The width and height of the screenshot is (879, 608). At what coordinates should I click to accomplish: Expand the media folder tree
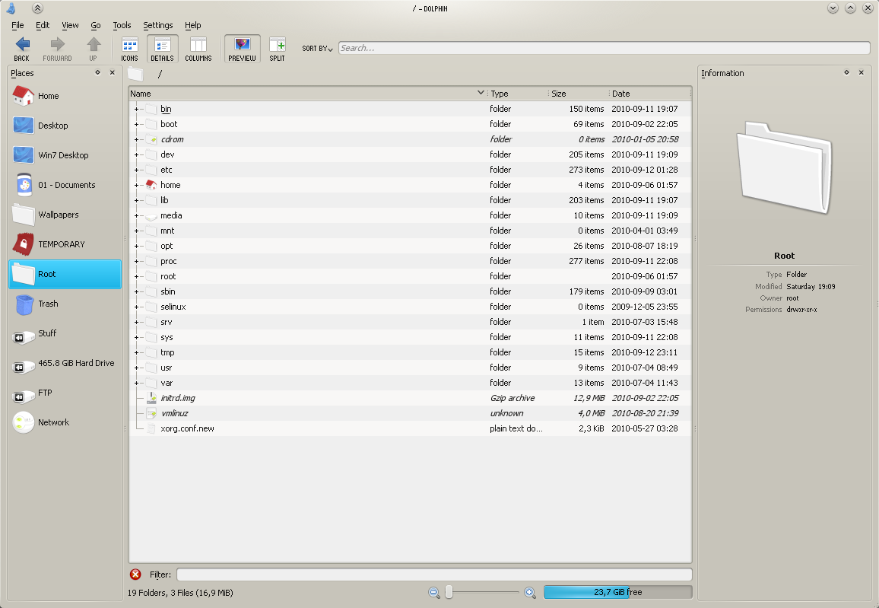point(136,216)
